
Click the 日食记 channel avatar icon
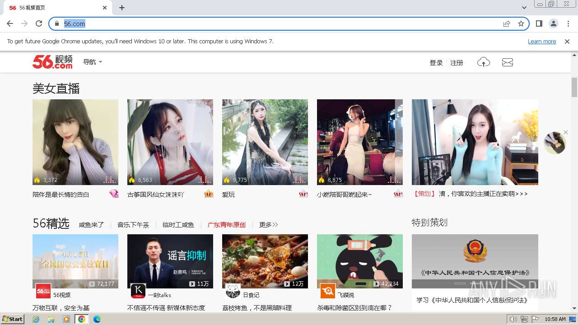[233, 291]
